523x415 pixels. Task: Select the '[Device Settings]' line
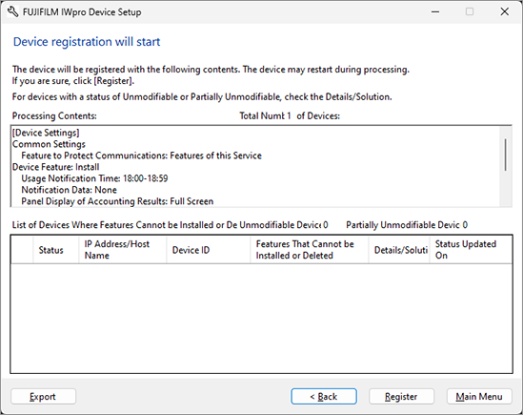click(46, 133)
